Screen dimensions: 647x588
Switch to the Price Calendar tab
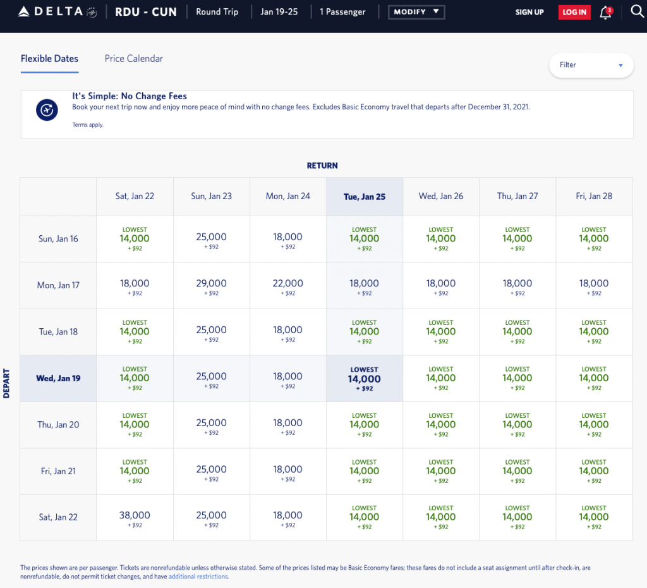click(133, 59)
